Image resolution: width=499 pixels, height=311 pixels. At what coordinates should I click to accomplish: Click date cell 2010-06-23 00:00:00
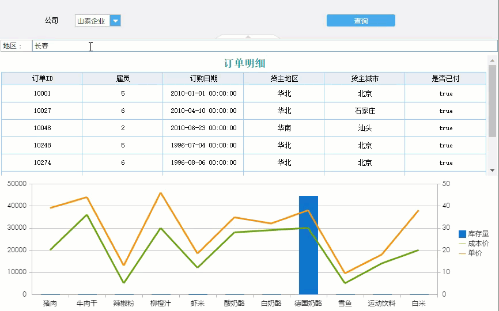point(203,128)
